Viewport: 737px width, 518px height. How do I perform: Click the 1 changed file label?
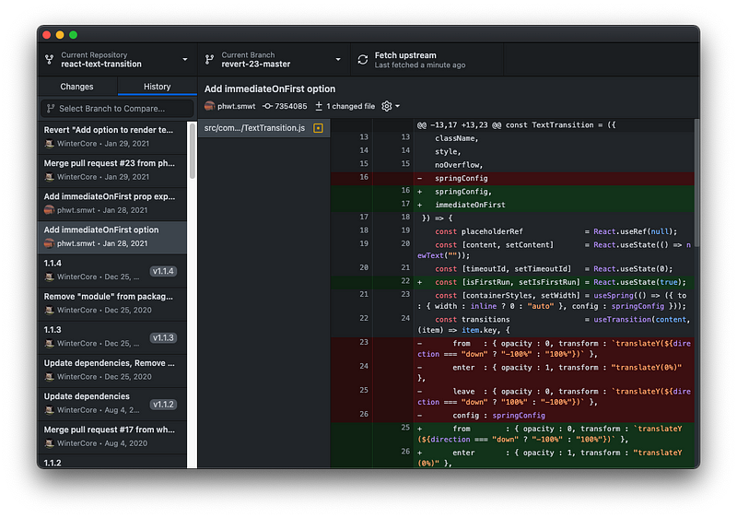coord(351,106)
